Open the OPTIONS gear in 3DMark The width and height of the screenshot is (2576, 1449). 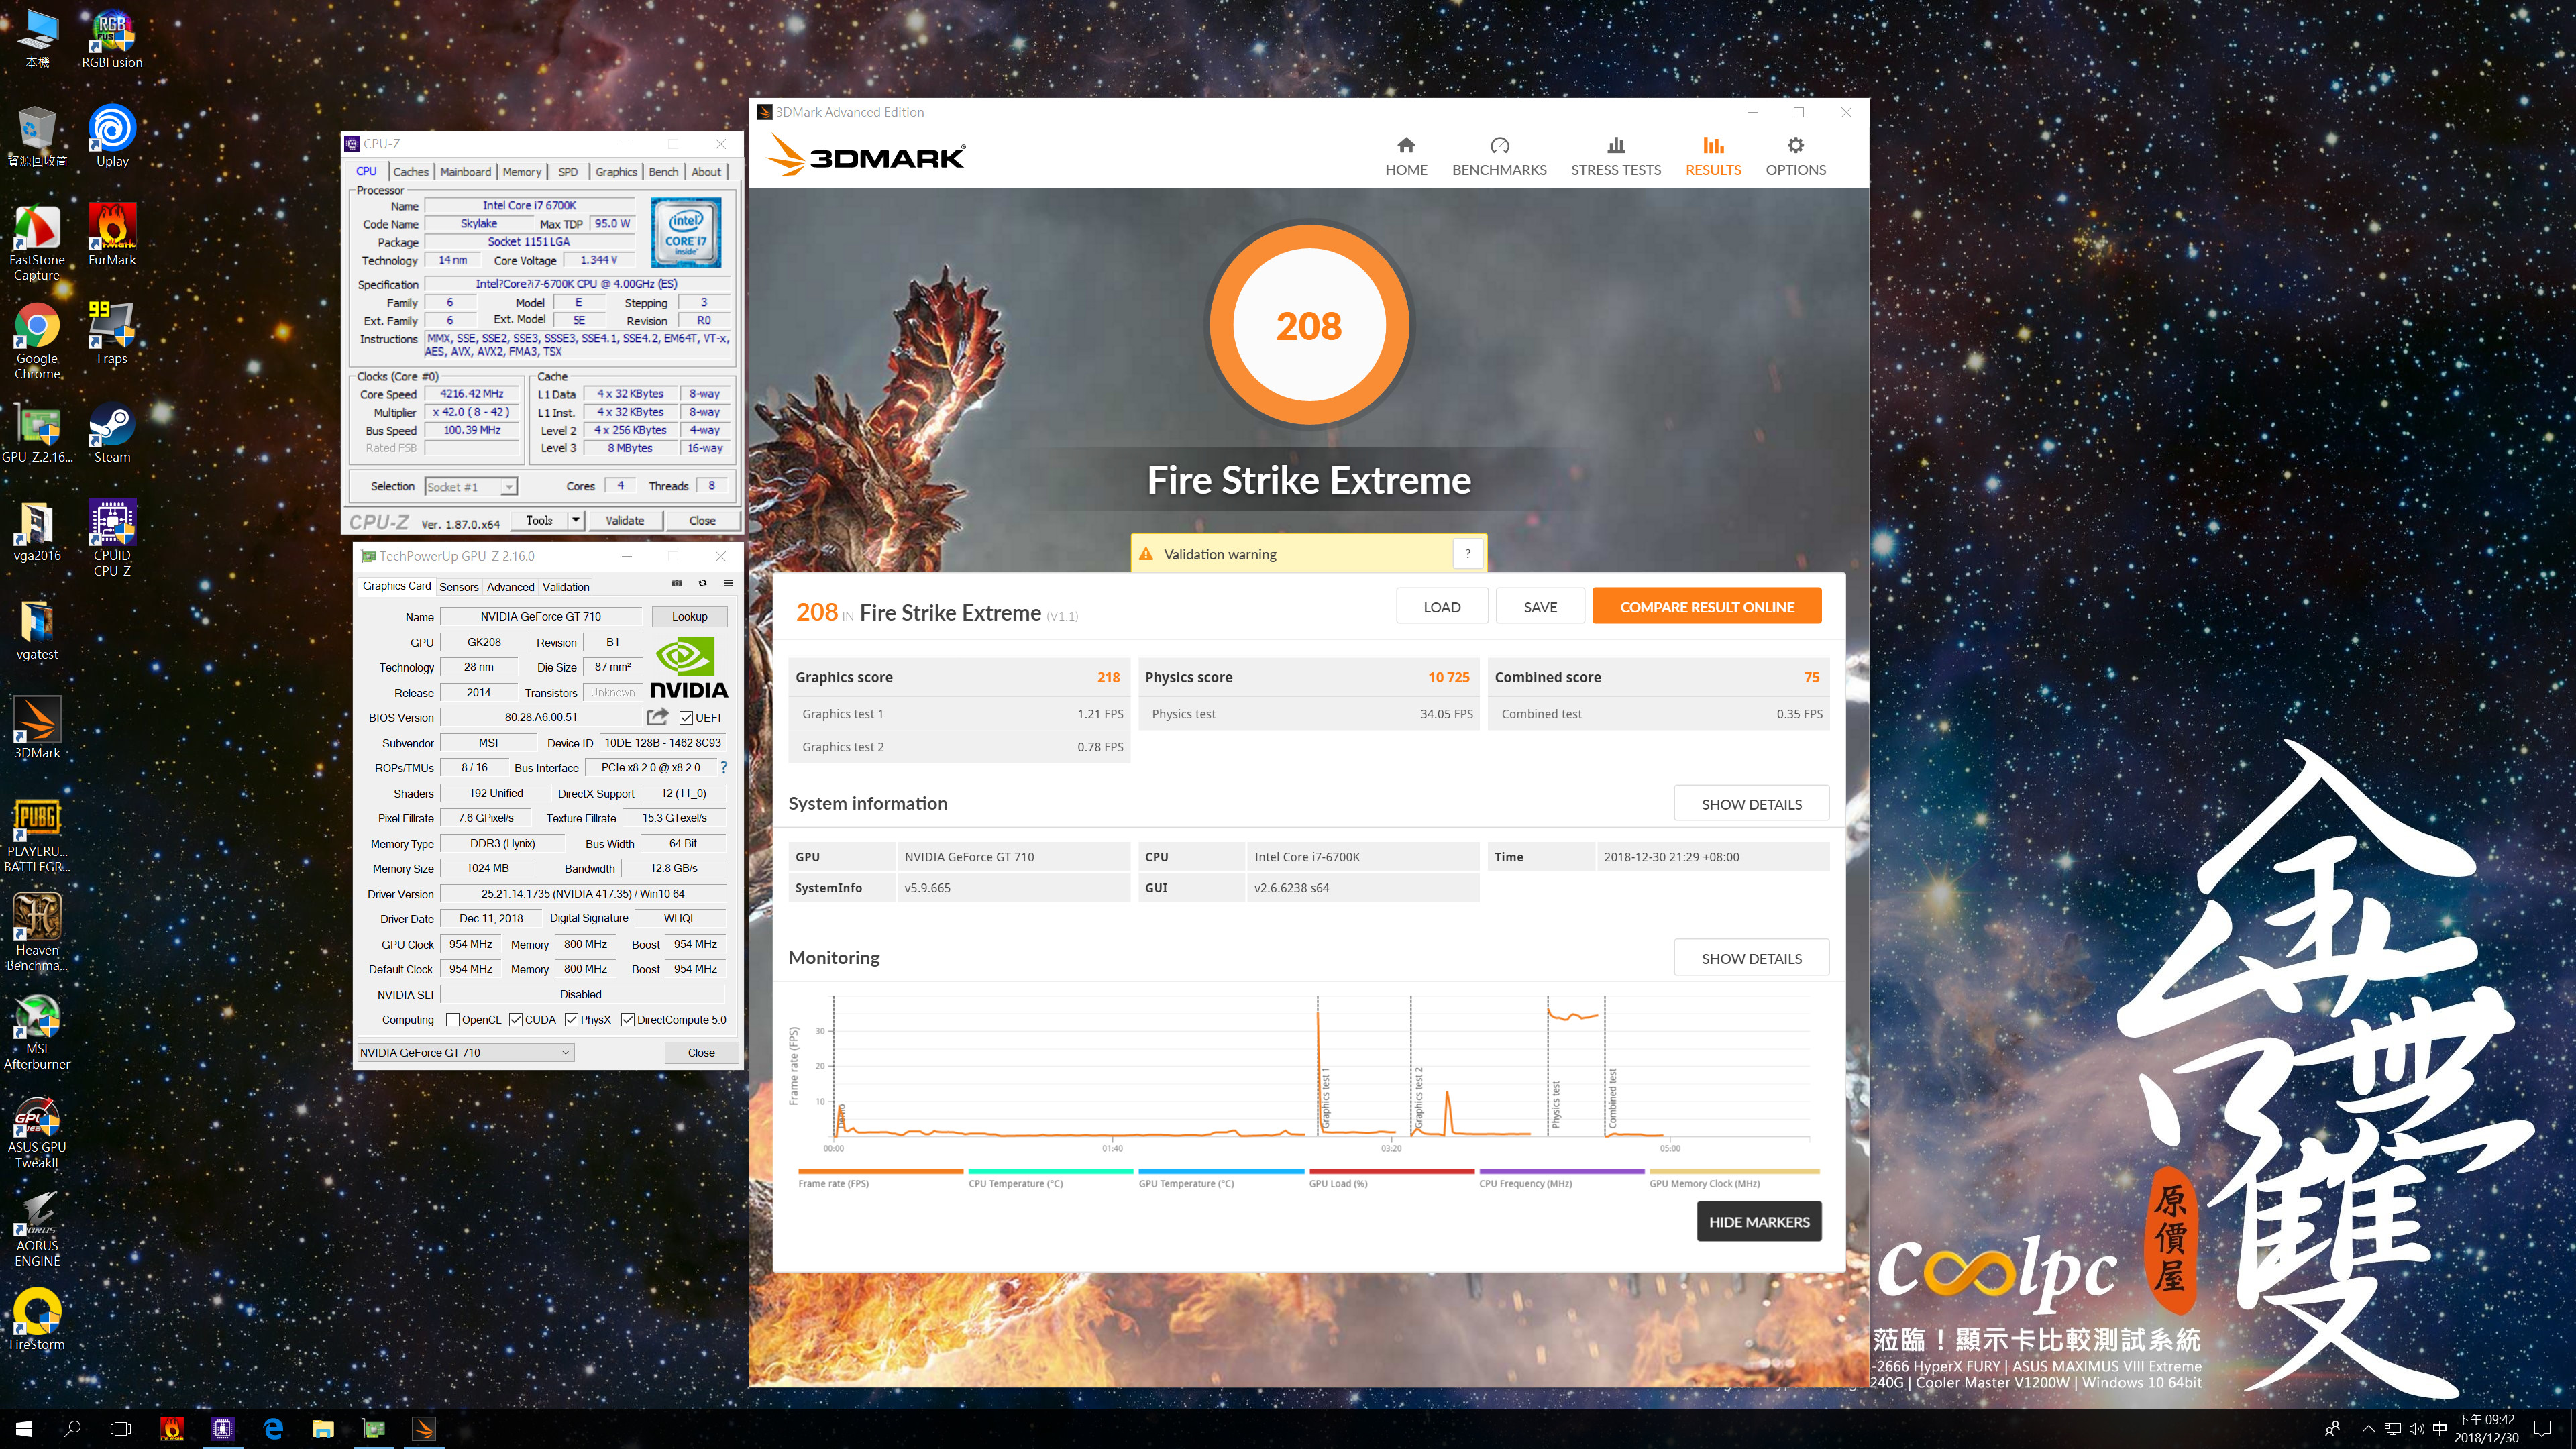[x=1795, y=157]
